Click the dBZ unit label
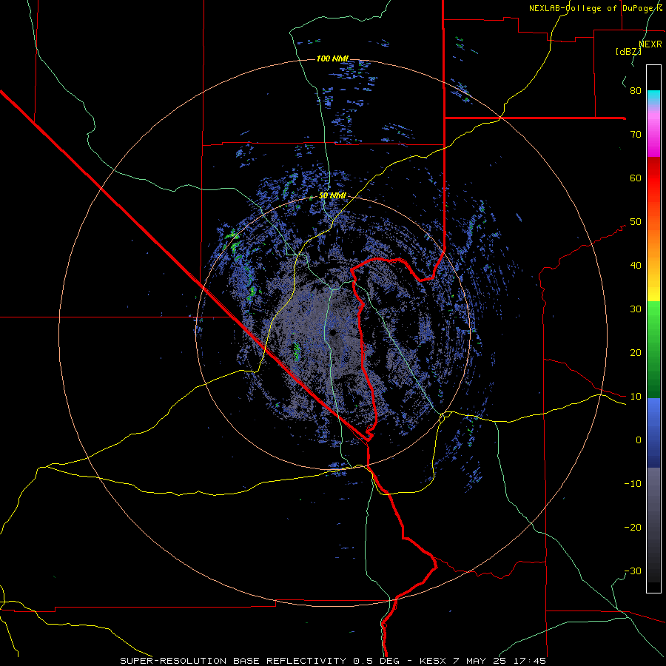This screenshot has width=666, height=666. [628, 52]
